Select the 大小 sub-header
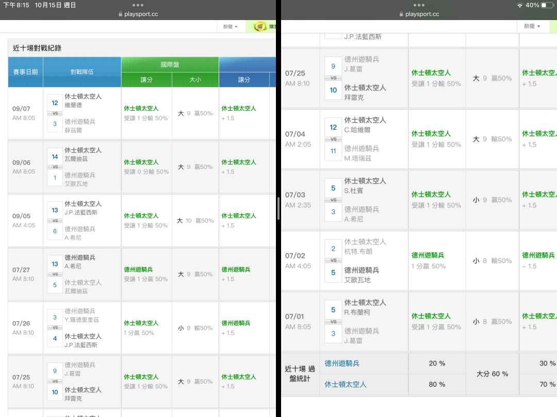The height and width of the screenshot is (417, 557). 195,80
